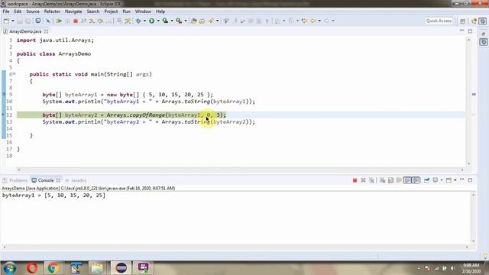The image size is (489, 275).
Task: Open the Edit menu
Action: [18, 11]
